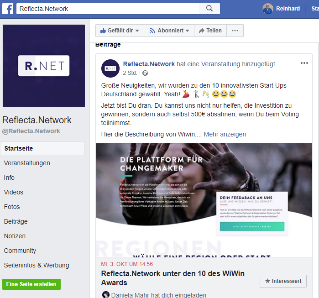Click the Facebook logo icon
Viewport: 319px width, 298px height.
coord(8,9)
